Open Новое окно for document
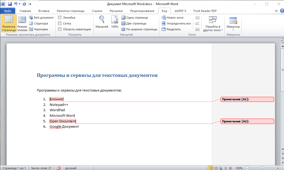The height and width of the screenshot is (170, 284). click(x=172, y=18)
